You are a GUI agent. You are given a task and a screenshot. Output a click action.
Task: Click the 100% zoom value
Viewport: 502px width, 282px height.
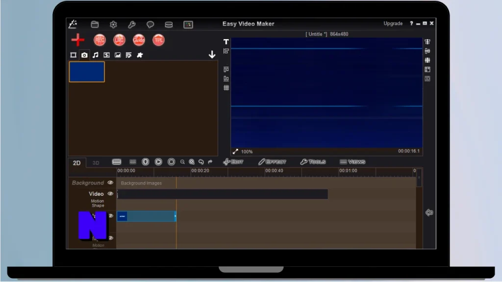[247, 152]
